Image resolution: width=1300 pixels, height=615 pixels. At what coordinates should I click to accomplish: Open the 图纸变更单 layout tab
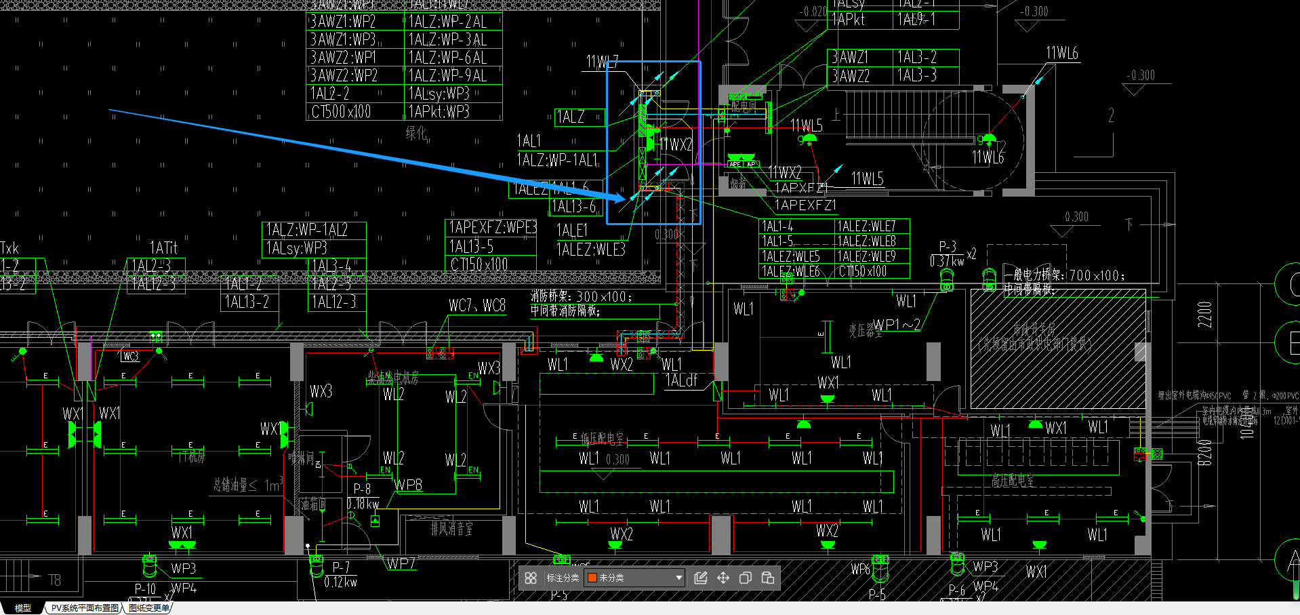tap(148, 608)
